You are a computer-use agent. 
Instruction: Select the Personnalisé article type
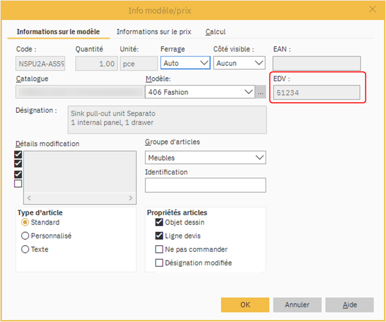point(25,236)
